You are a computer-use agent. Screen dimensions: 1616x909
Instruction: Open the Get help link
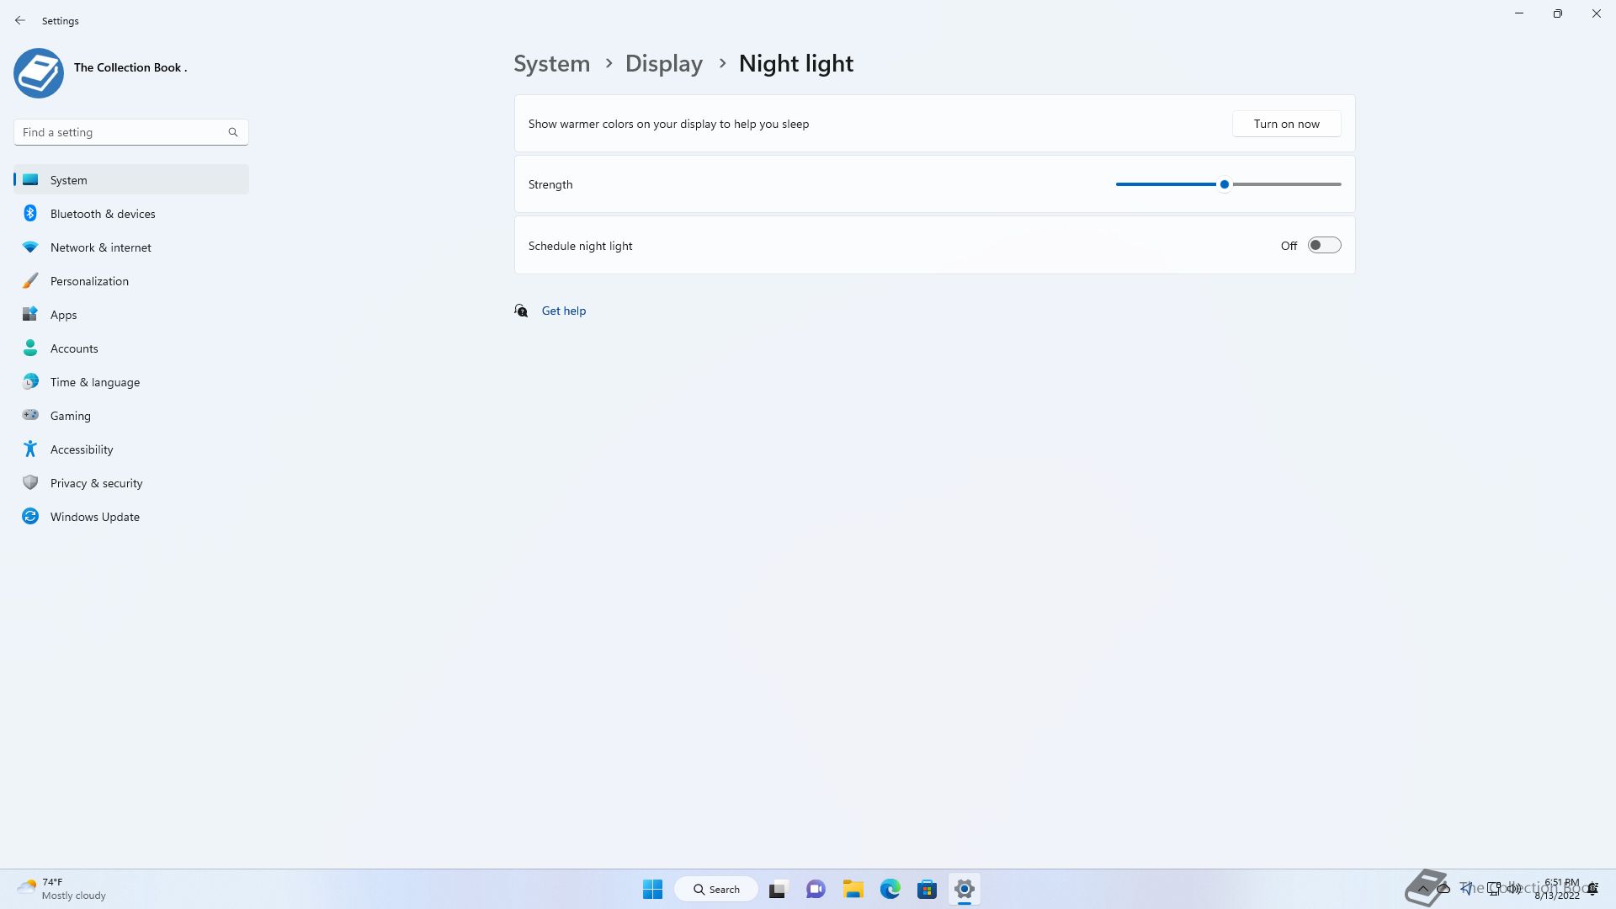pos(563,311)
